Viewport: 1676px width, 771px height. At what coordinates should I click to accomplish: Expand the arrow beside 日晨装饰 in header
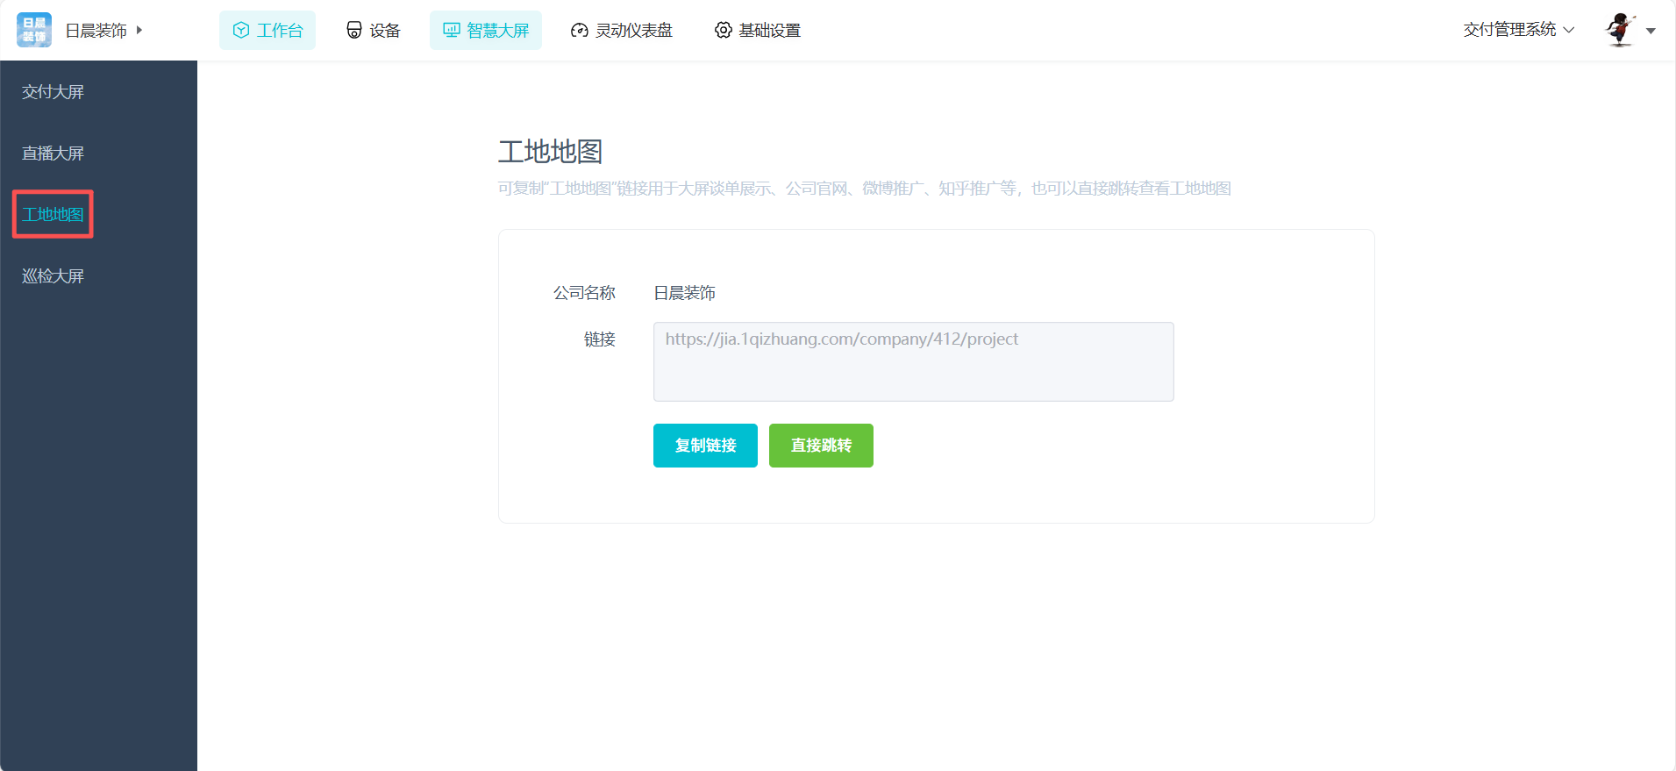point(139,30)
